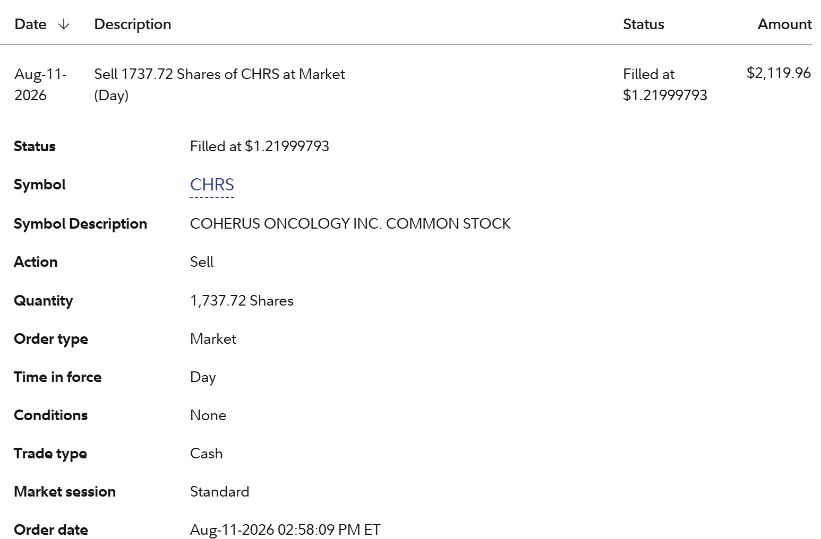Image resolution: width=821 pixels, height=539 pixels.
Task: Click the Trade type value Cash
Action: click(x=206, y=453)
